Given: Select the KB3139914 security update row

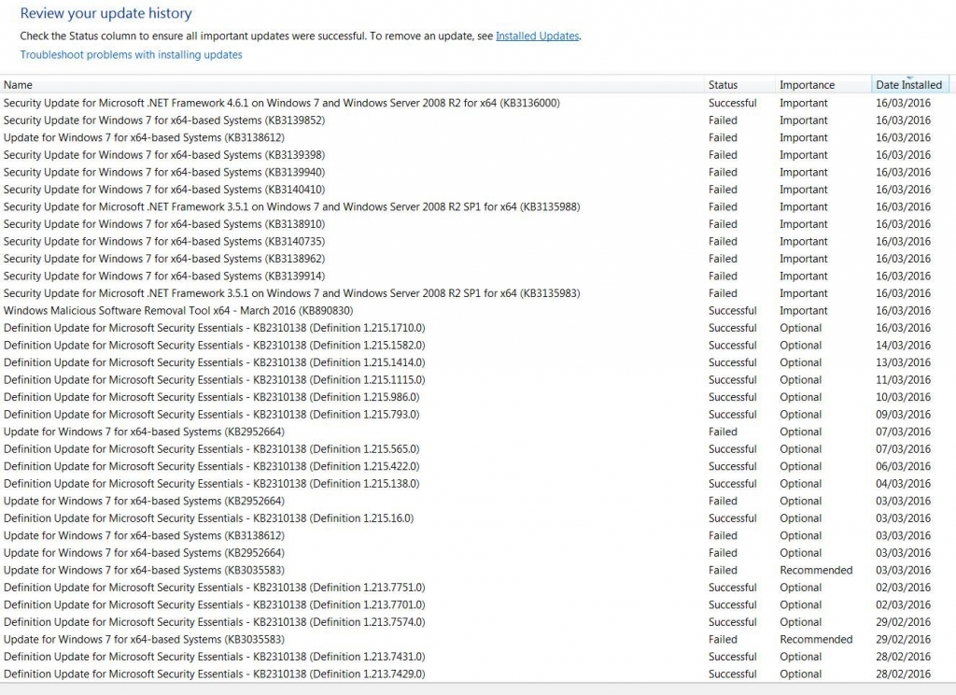Looking at the screenshot, I should [164, 276].
